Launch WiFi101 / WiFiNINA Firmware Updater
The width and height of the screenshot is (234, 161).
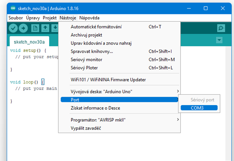coord(120,80)
